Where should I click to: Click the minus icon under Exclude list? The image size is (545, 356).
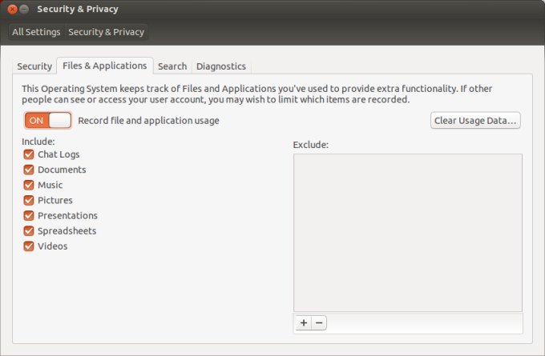click(319, 323)
